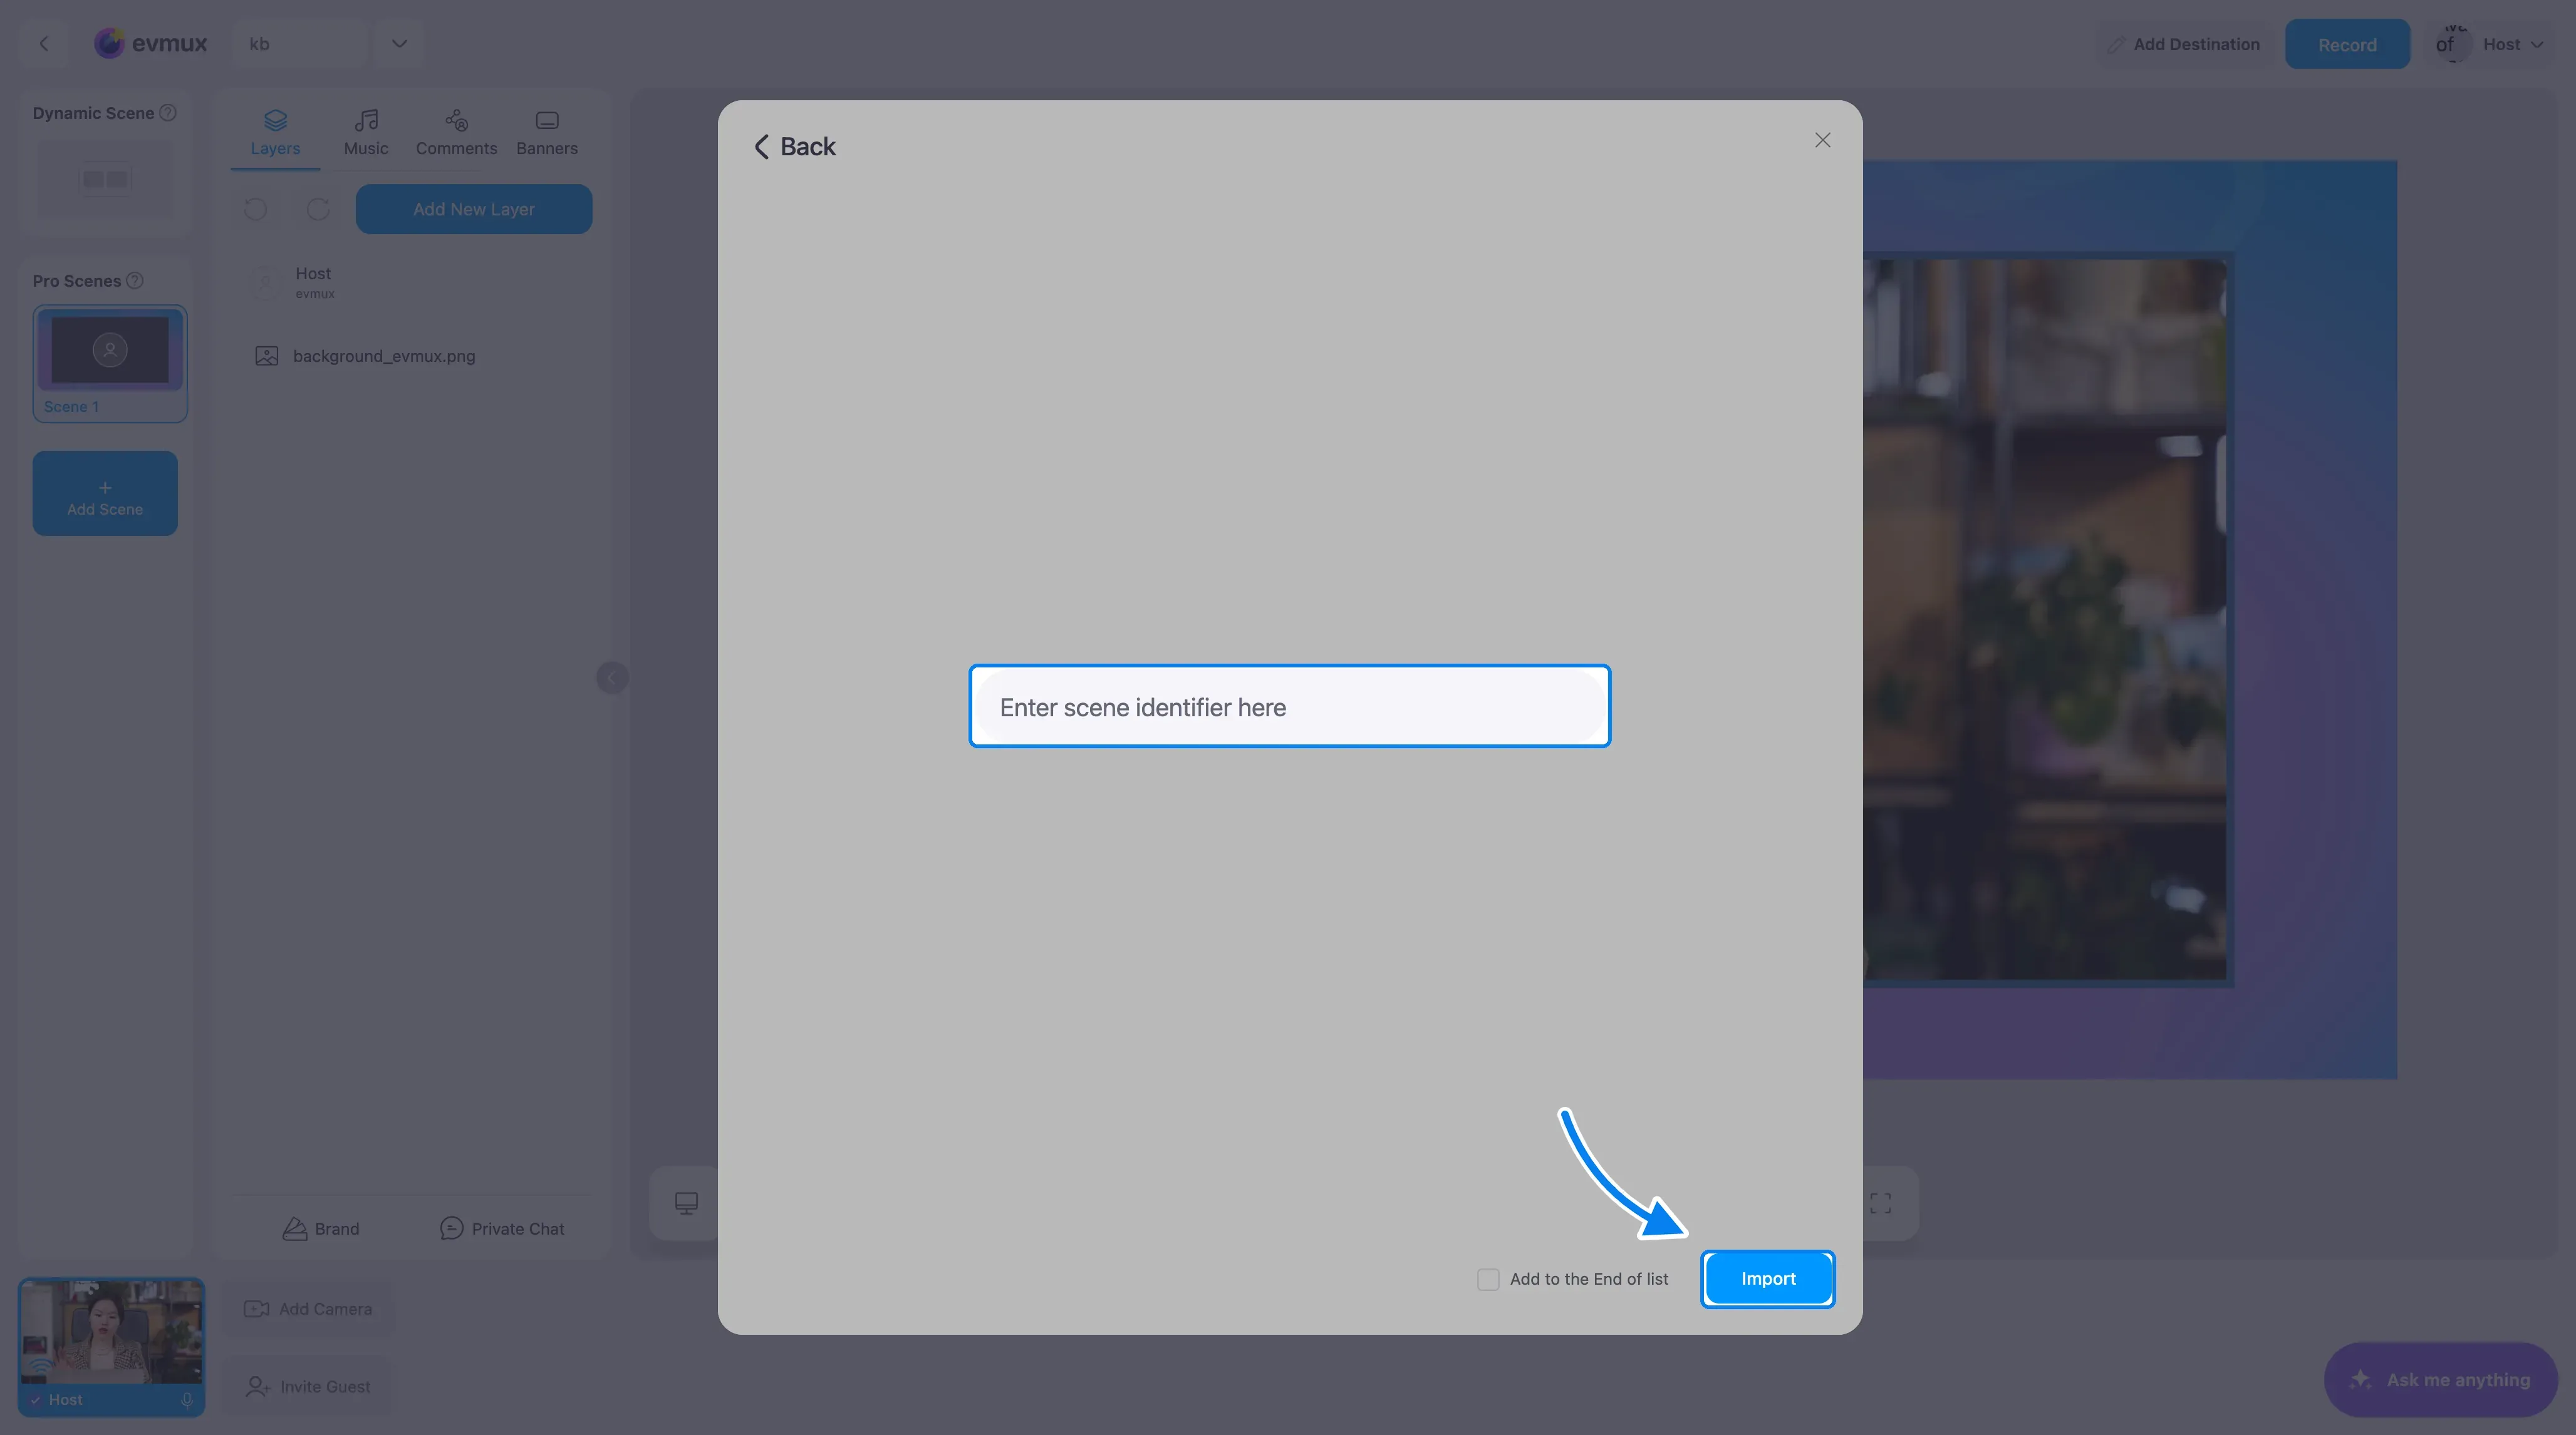This screenshot has height=1435, width=2576.
Task: Toggle fullscreen preview icon
Action: (x=1880, y=1203)
